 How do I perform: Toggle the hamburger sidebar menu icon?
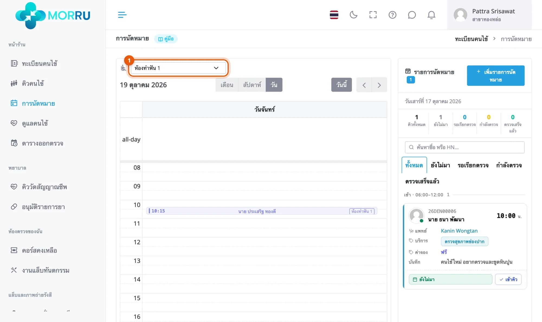[x=122, y=15]
